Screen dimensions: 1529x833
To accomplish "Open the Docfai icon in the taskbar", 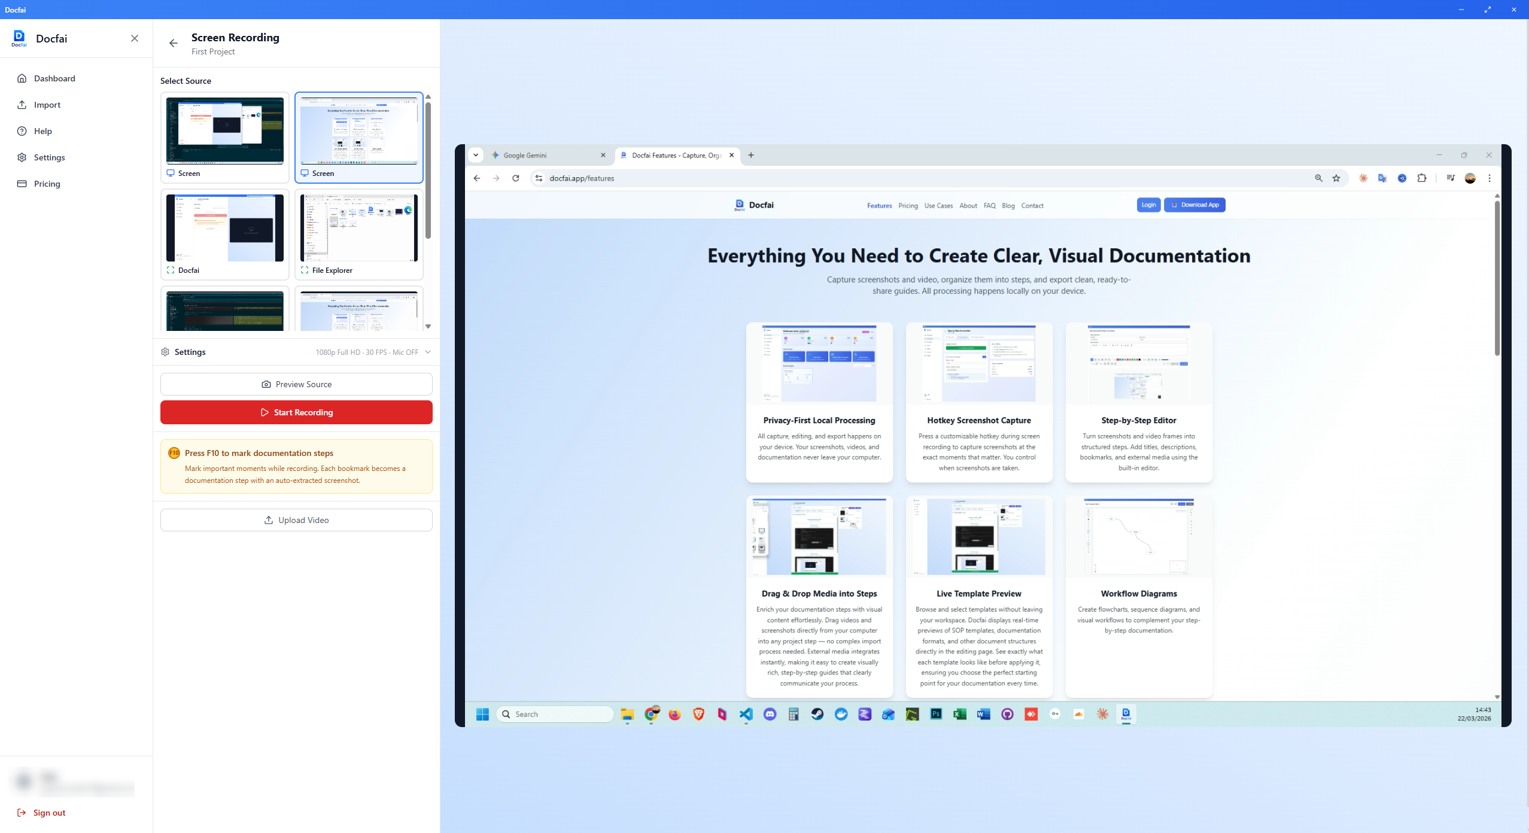I will [x=1126, y=714].
